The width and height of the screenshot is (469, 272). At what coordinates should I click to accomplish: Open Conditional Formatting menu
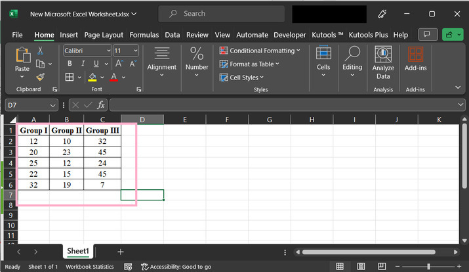click(260, 51)
